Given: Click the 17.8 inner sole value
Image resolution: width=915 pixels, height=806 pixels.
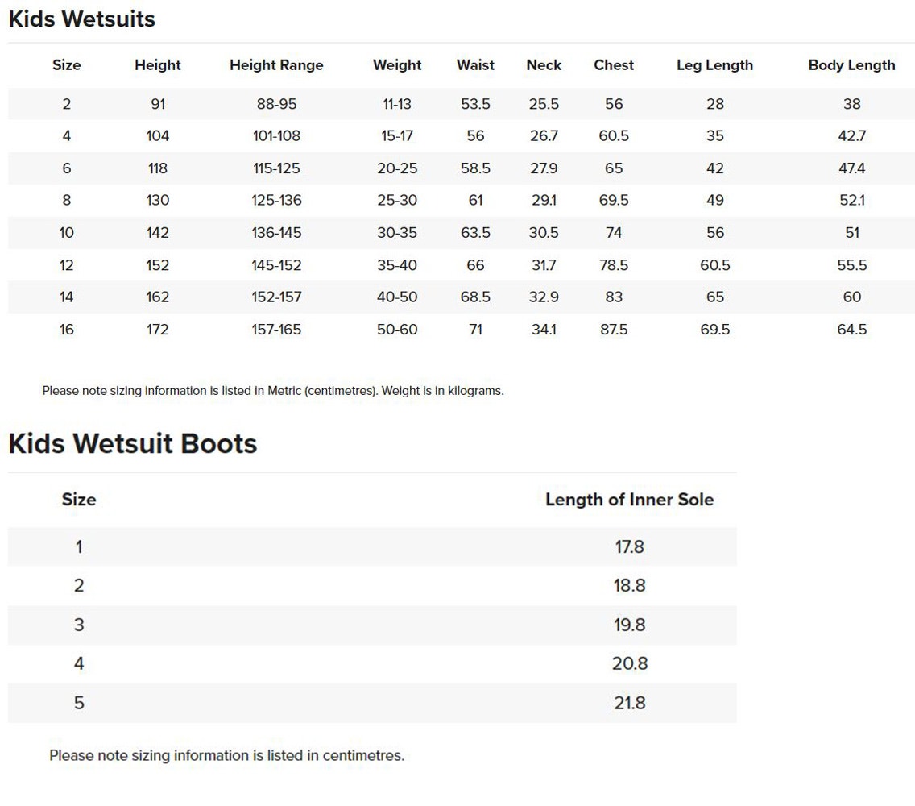Looking at the screenshot, I should tap(629, 547).
